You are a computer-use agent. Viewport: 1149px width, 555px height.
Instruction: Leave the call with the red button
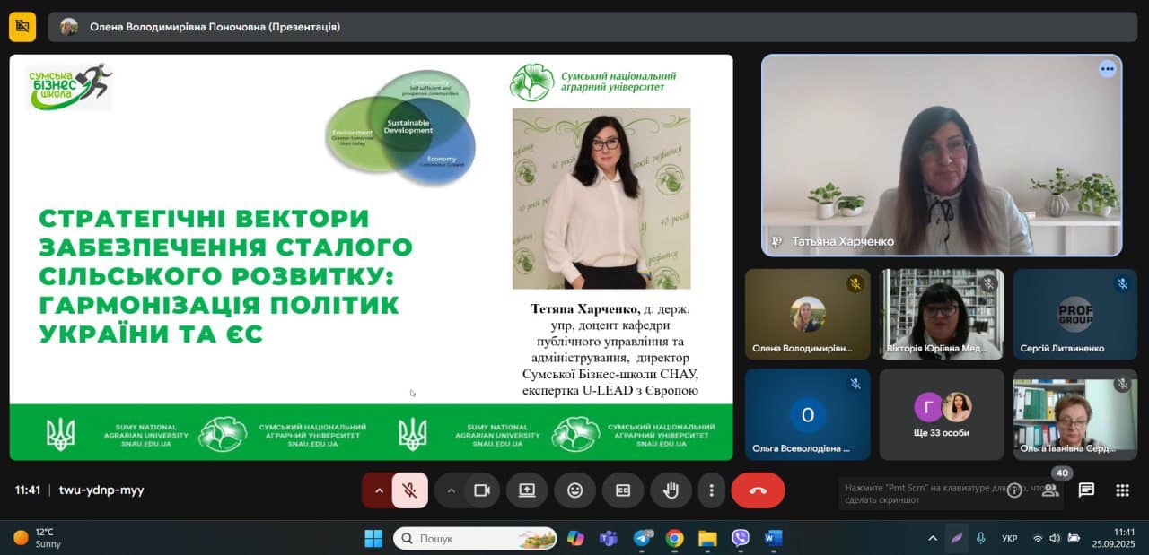758,490
